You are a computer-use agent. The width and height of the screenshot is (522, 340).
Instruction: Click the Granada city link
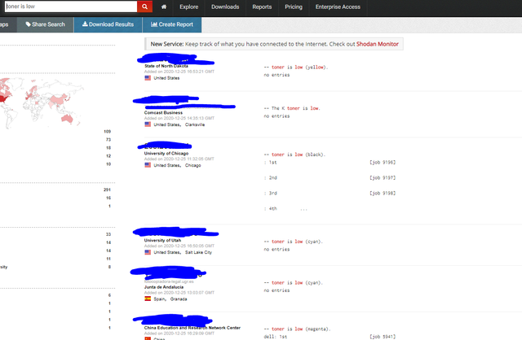click(179, 299)
